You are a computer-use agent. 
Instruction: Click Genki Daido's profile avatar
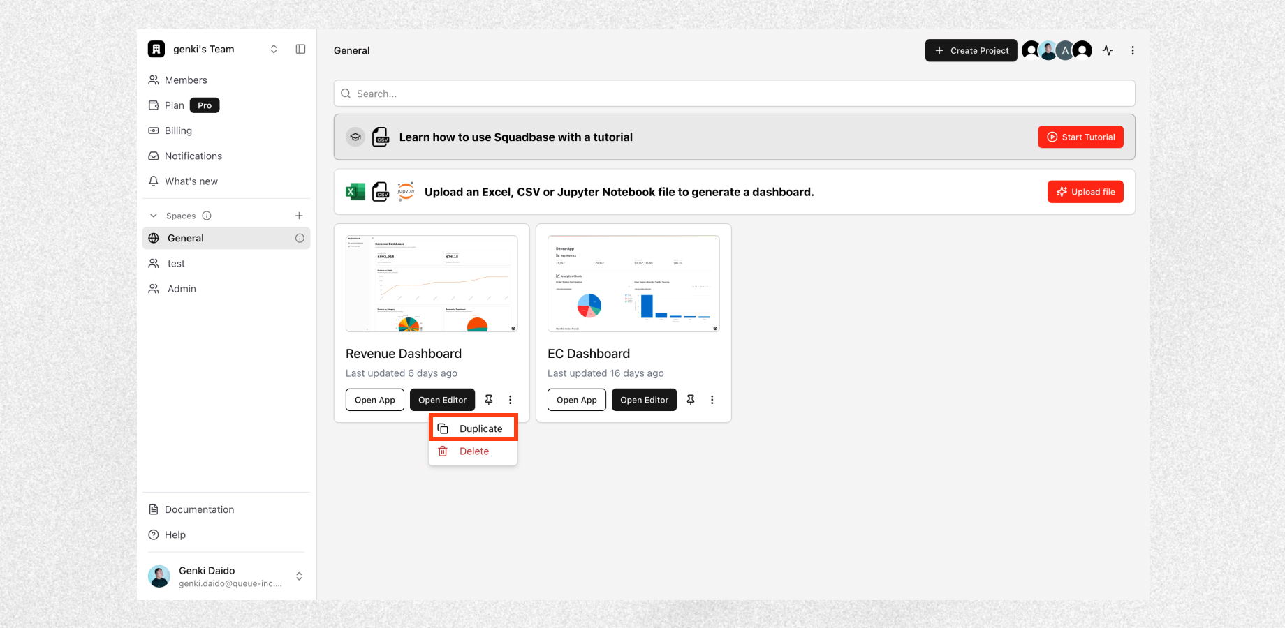tap(159, 576)
